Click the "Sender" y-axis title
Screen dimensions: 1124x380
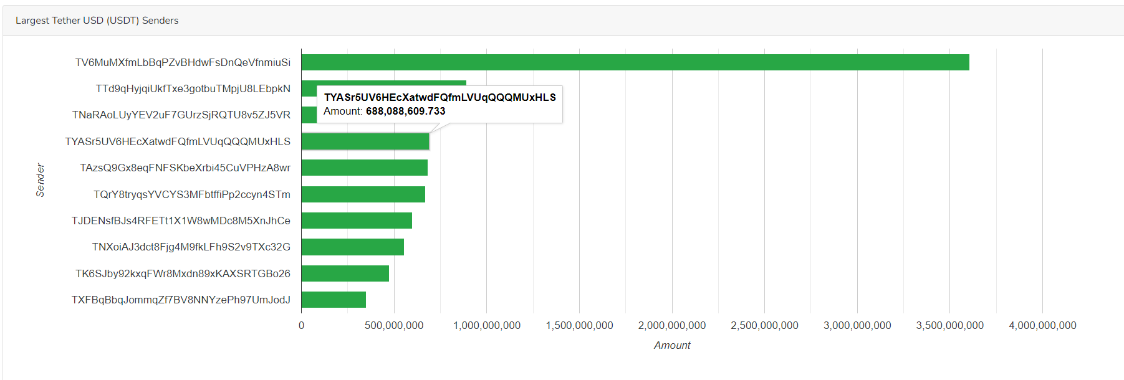tap(41, 180)
